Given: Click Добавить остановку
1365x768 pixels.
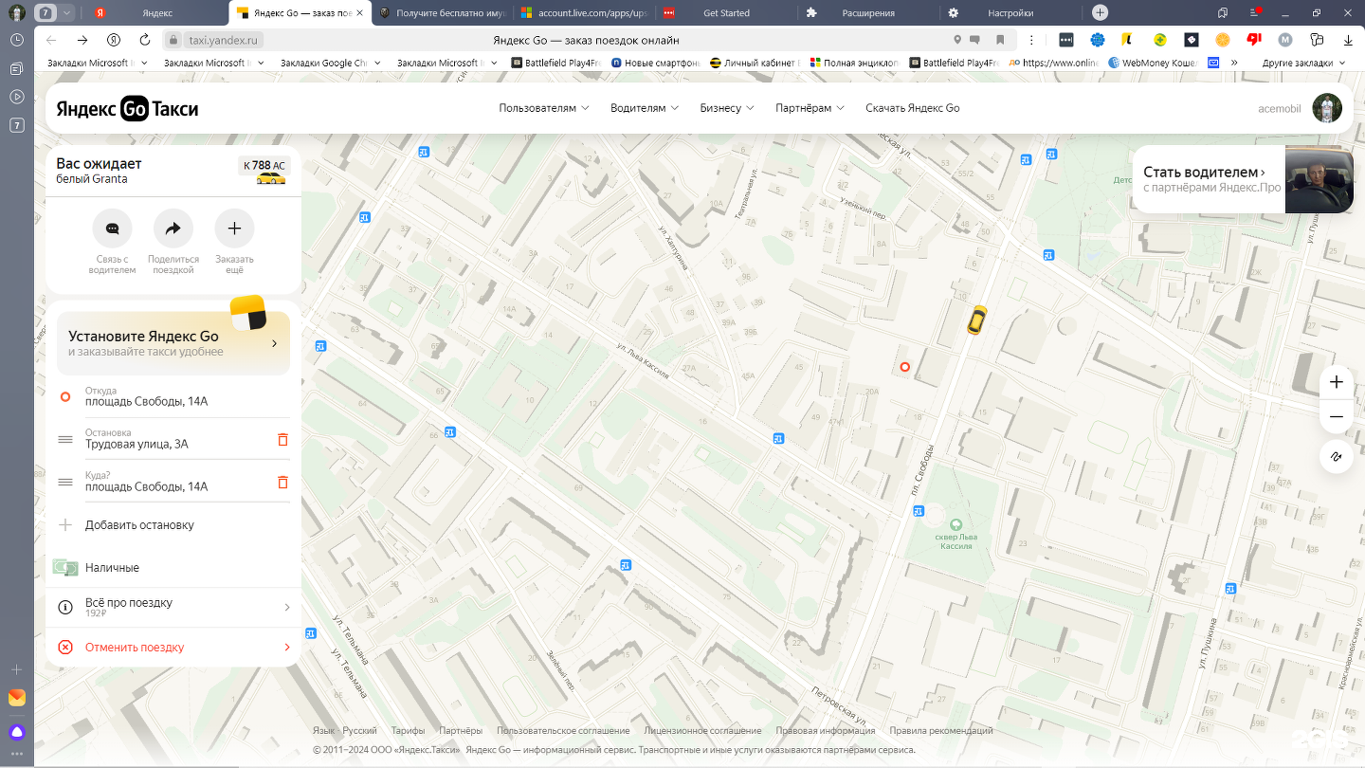Looking at the screenshot, I should (139, 525).
